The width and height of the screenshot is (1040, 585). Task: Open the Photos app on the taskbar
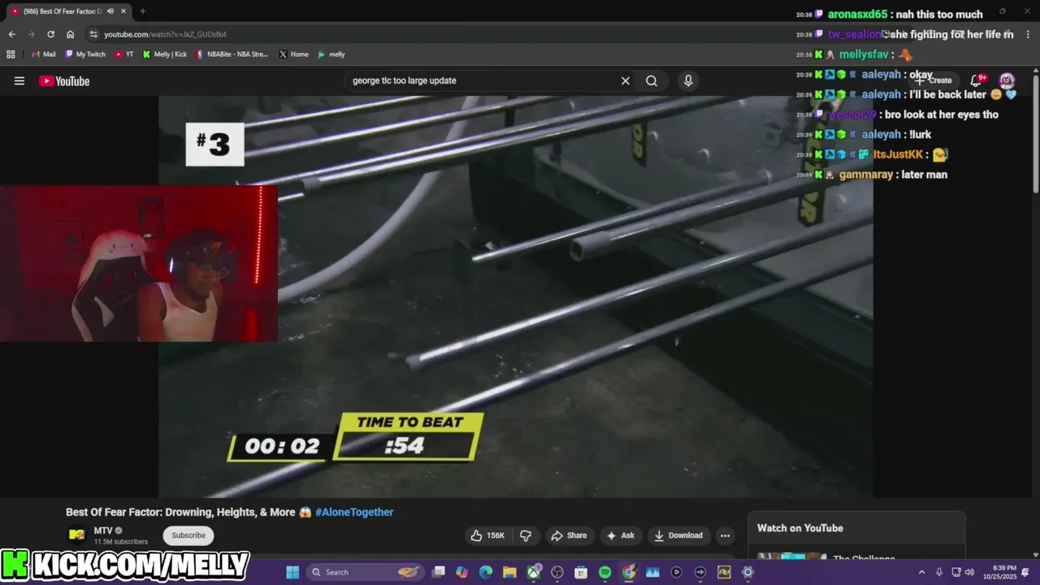click(652, 572)
